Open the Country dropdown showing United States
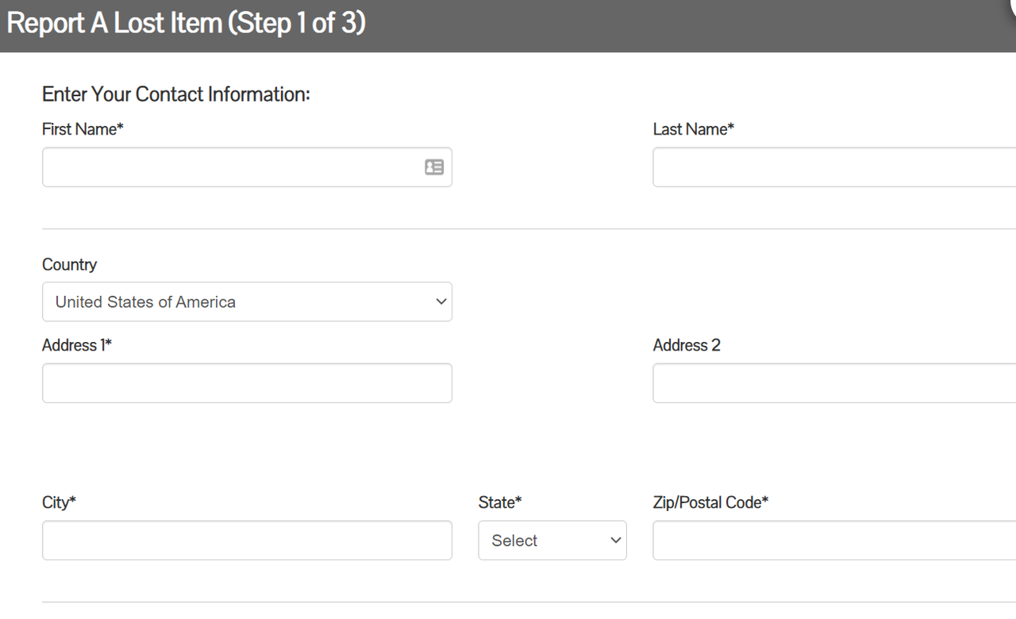Viewport: 1016px width, 619px height. click(x=238, y=302)
